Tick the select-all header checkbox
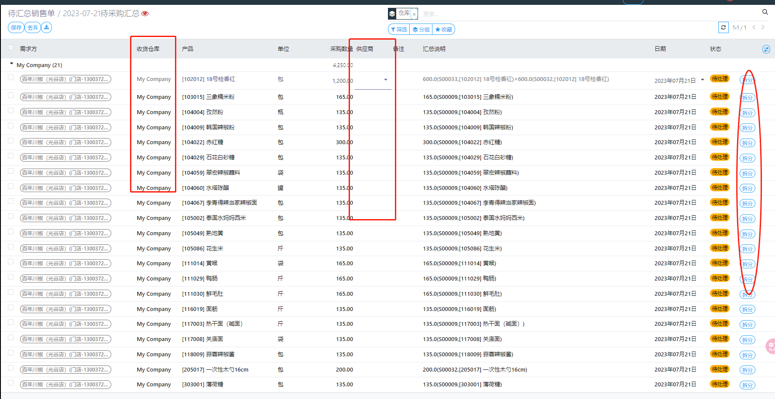This screenshot has height=399, width=775. point(11,47)
